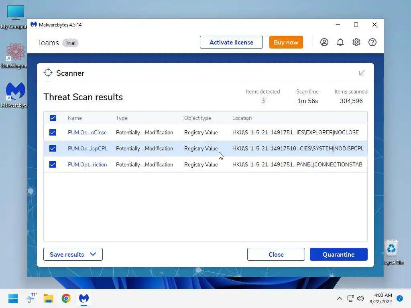Click the Quarantine button
The height and width of the screenshot is (308, 411).
(339, 254)
